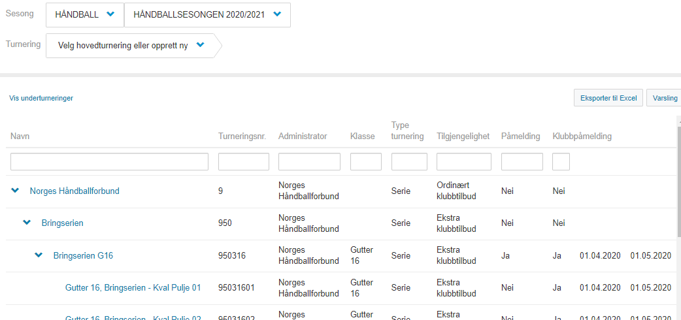Open the Bringserien G16 tournament link

[83, 256]
